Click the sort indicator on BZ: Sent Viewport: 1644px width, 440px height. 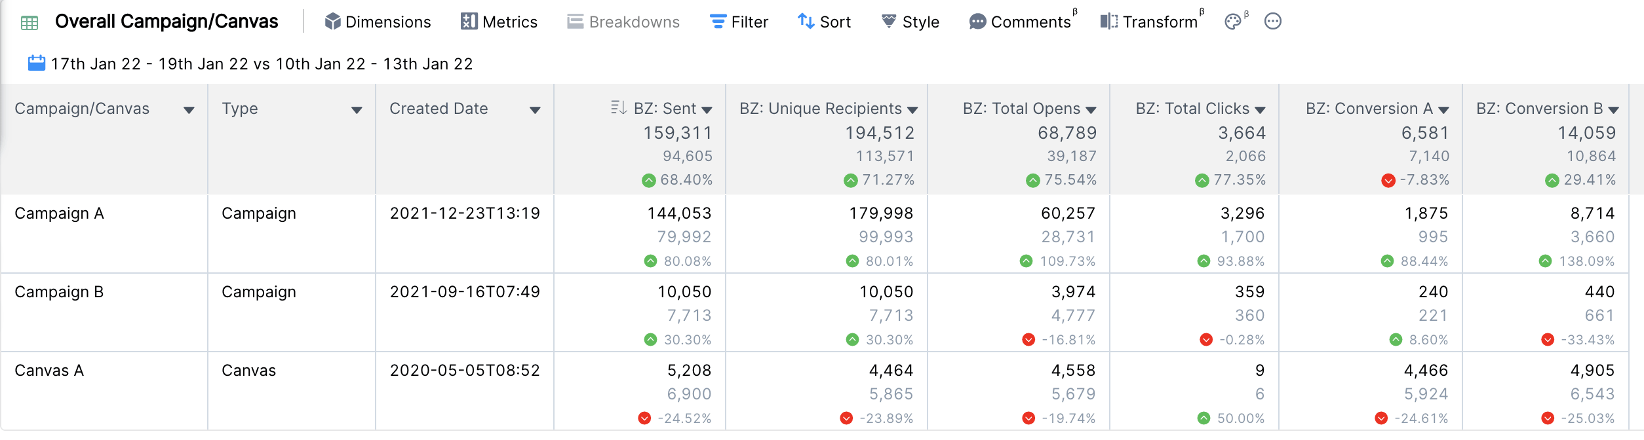[618, 108]
